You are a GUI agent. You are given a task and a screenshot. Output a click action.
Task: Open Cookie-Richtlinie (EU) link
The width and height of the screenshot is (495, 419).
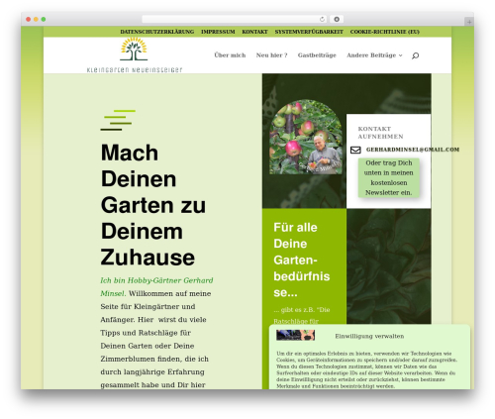385,32
